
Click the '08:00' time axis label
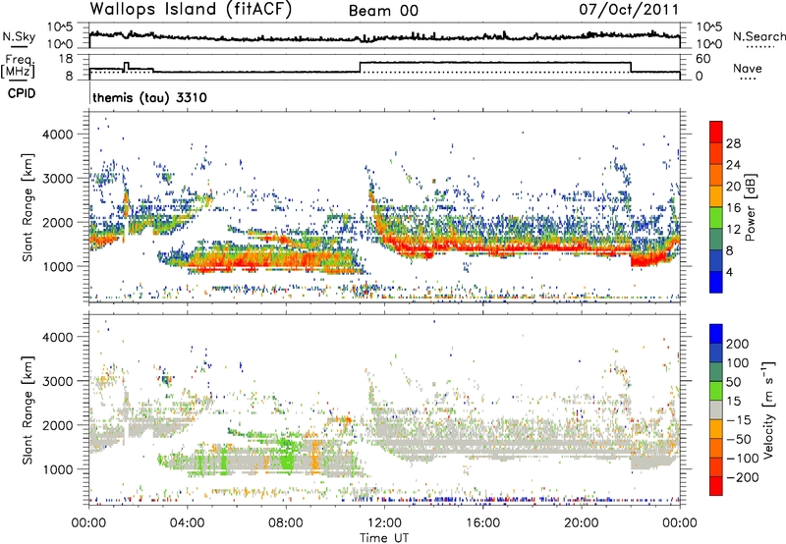click(x=286, y=523)
